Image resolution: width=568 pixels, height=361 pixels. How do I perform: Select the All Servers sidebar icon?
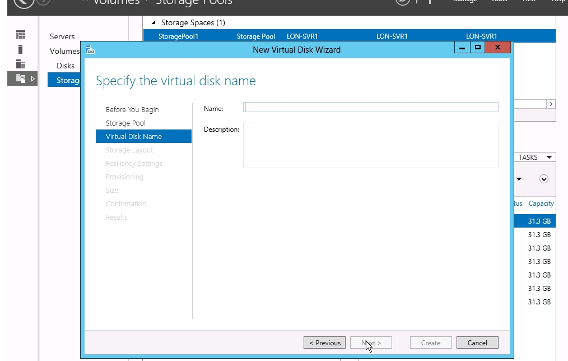(21, 64)
